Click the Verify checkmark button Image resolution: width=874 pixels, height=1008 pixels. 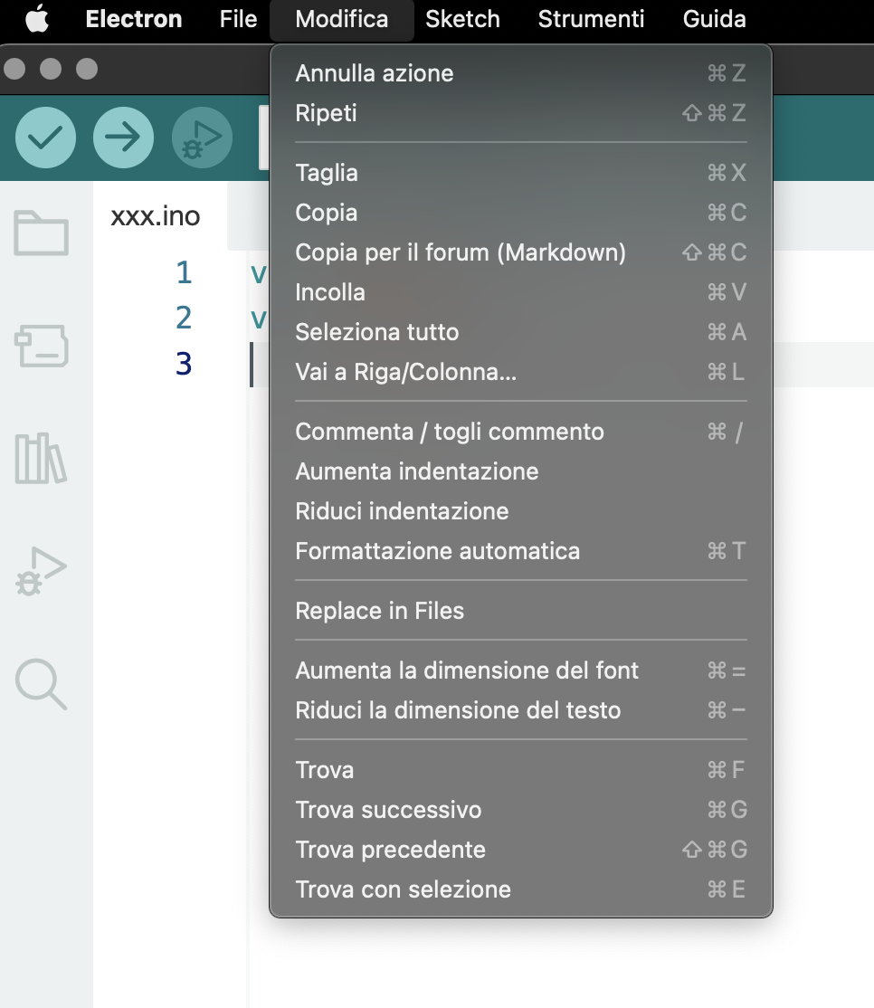(45, 138)
